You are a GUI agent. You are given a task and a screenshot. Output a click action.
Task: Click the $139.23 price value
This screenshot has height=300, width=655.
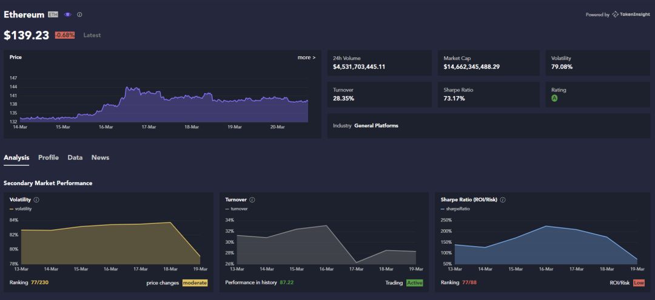coord(26,36)
